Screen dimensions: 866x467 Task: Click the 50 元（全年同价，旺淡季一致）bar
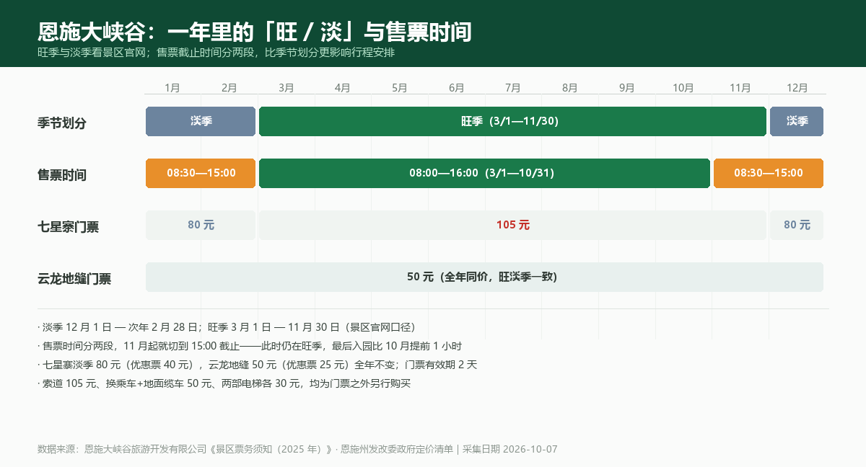point(484,277)
